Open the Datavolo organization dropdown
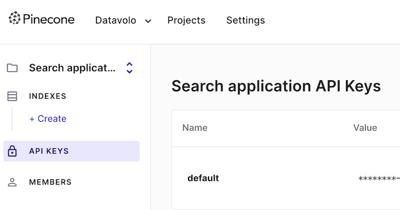The height and width of the screenshot is (210, 400). click(123, 20)
